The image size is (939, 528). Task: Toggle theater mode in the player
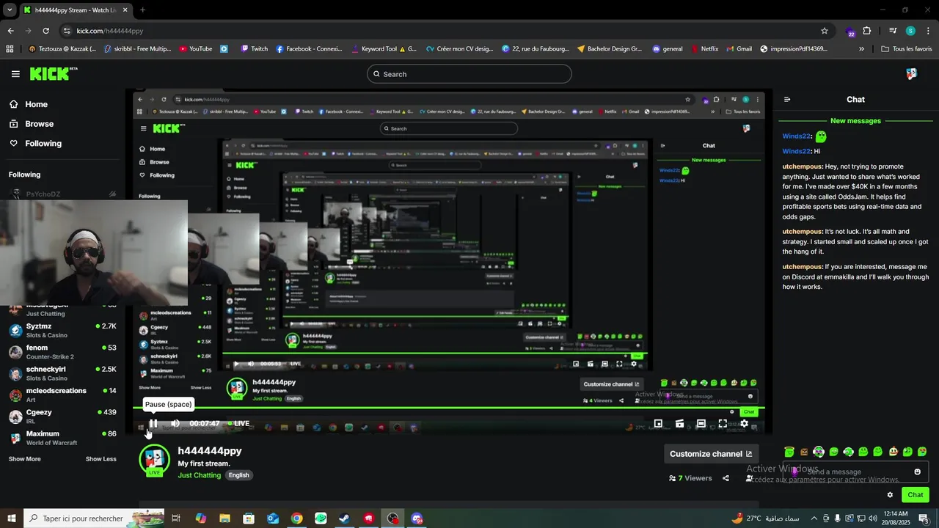[x=701, y=423]
